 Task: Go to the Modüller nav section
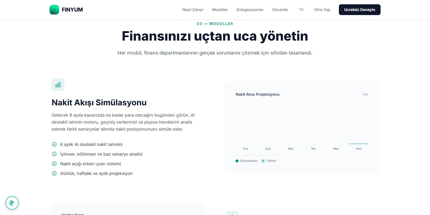click(220, 10)
